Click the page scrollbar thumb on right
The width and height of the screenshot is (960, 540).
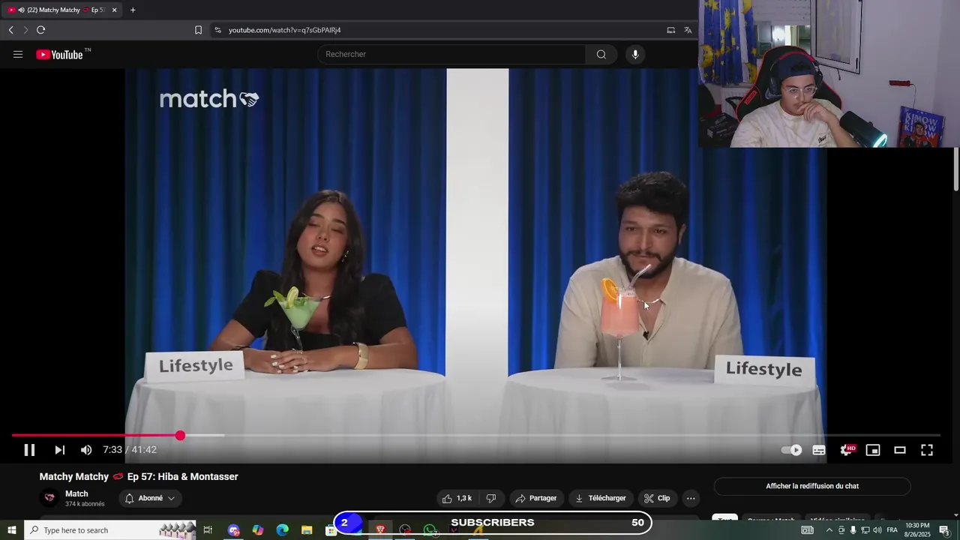point(956,169)
